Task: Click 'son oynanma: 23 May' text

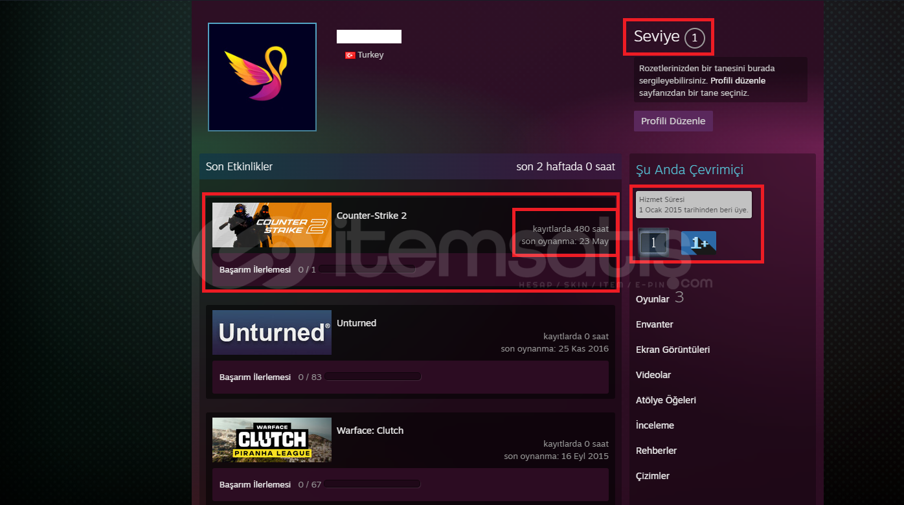Action: coord(565,241)
